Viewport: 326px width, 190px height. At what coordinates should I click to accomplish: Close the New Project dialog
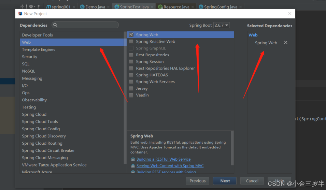tap(290, 14)
